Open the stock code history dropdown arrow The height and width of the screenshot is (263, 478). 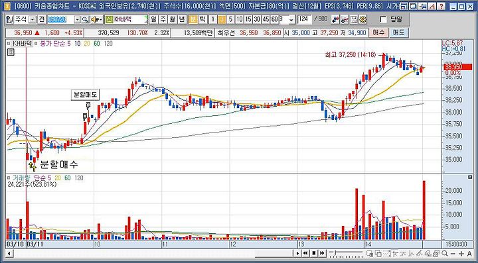click(x=78, y=19)
